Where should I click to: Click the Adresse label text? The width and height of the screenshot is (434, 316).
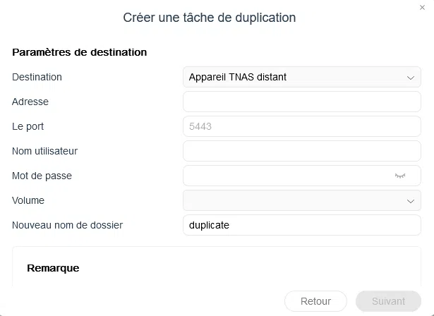[30, 102]
